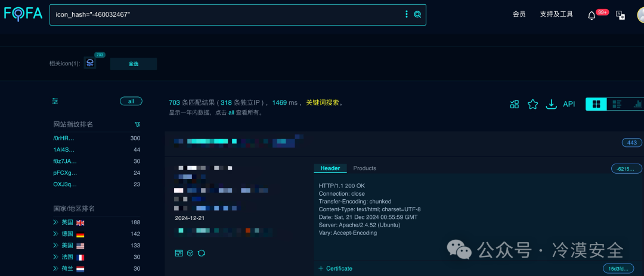This screenshot has width=644, height=276.
Task: Click the 443 port badge
Action: 632,142
